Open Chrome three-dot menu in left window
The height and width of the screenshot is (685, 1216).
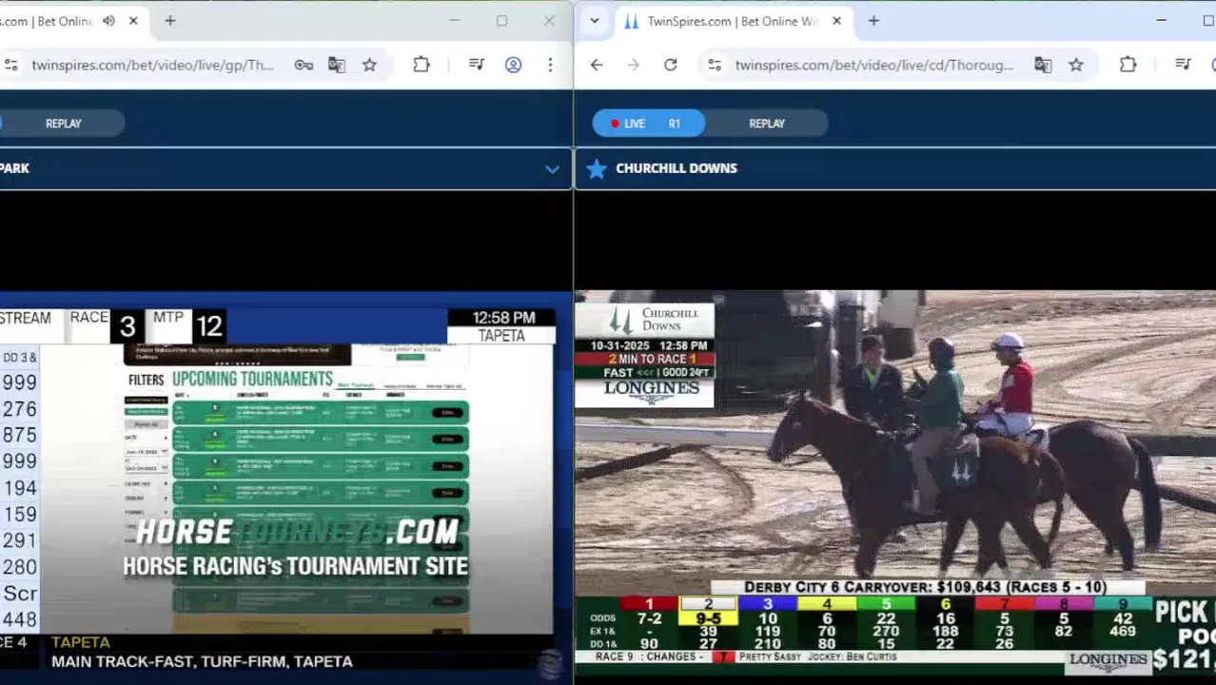click(550, 65)
